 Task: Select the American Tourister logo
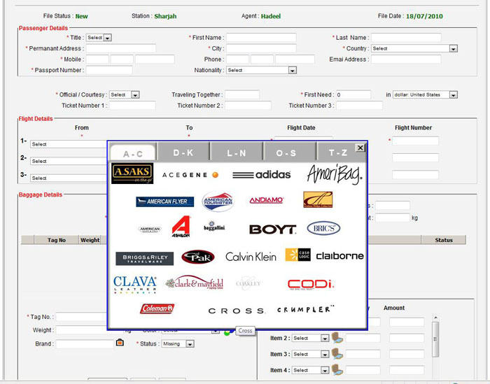pyautogui.click(x=218, y=201)
